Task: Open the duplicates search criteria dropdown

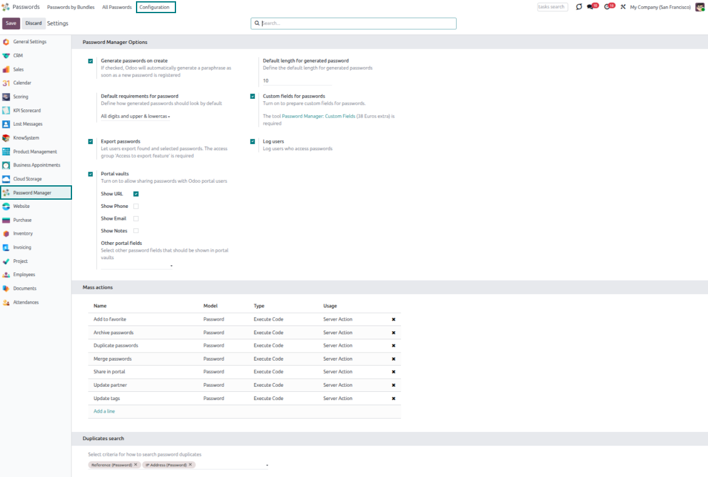Action: (x=267, y=465)
